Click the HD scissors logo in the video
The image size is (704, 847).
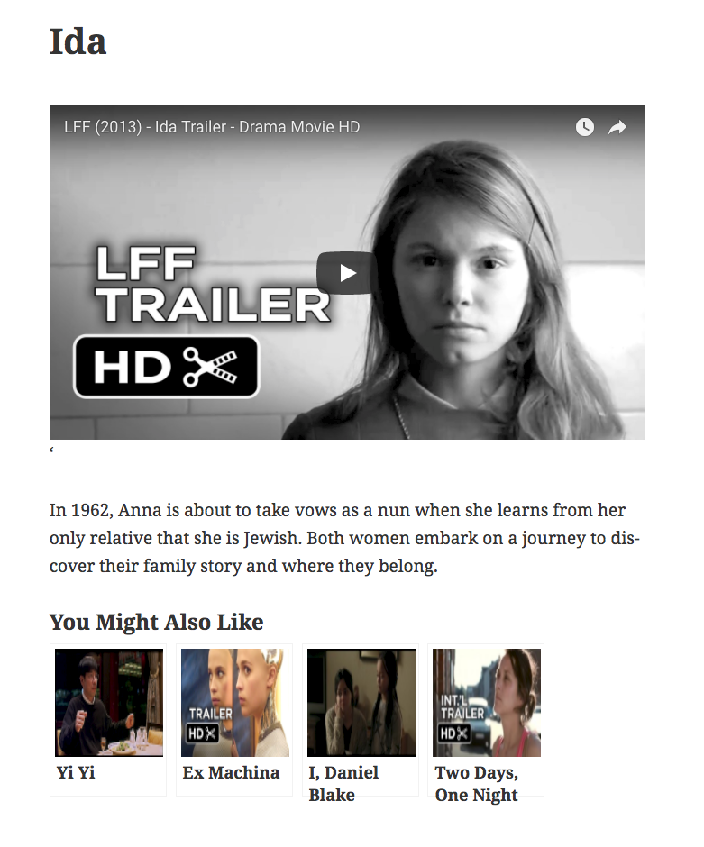point(166,367)
